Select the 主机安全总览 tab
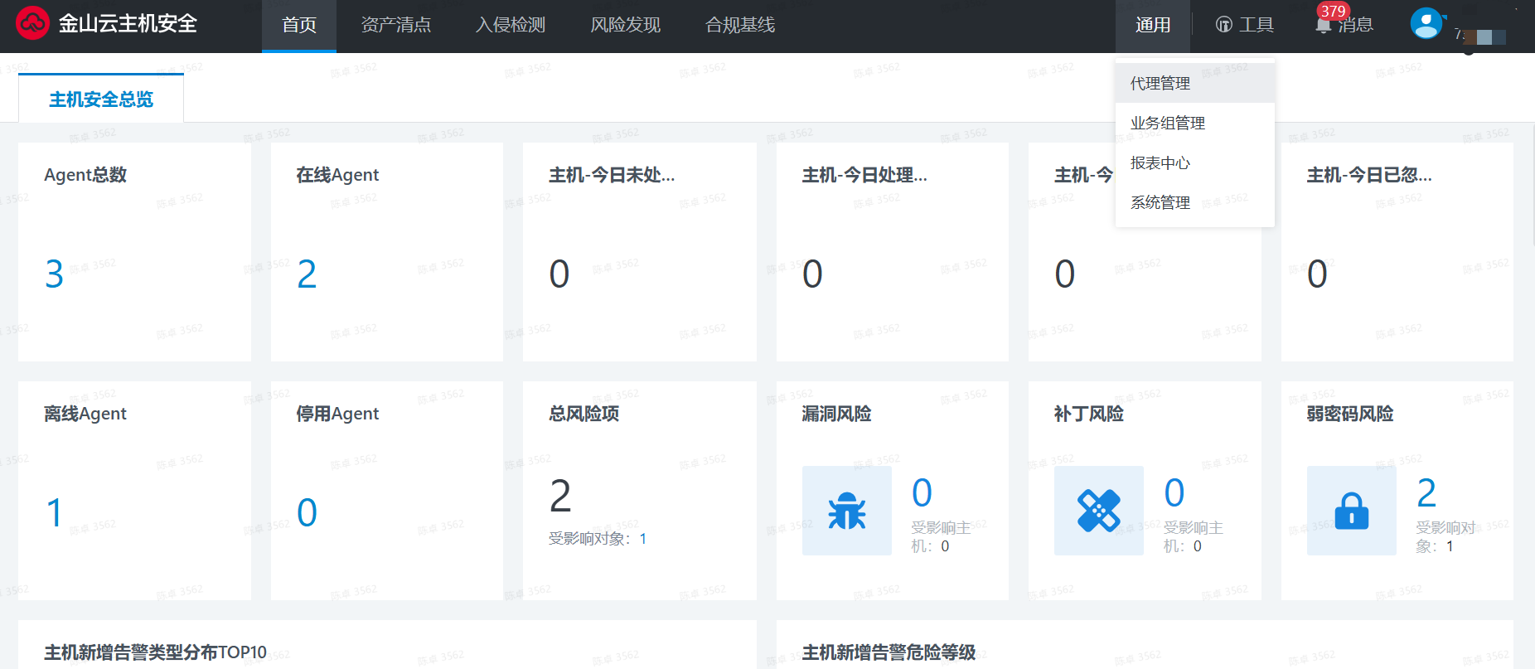Screen dimensions: 1535x669 tap(101, 99)
